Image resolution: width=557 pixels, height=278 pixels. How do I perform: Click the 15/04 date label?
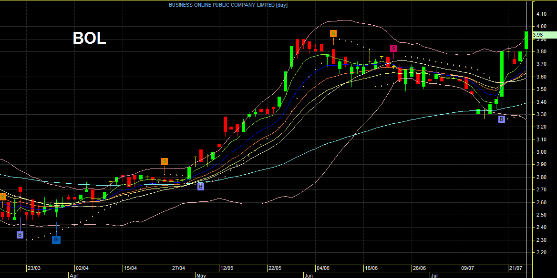pyautogui.click(x=130, y=268)
